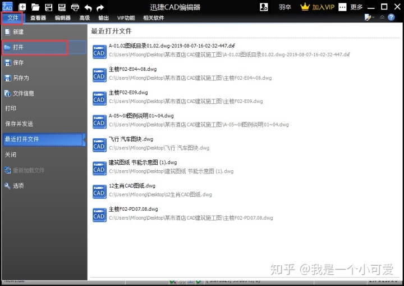The height and width of the screenshot is (286, 404).
Task: Select 另存为 in the file menu
Action: (44, 78)
